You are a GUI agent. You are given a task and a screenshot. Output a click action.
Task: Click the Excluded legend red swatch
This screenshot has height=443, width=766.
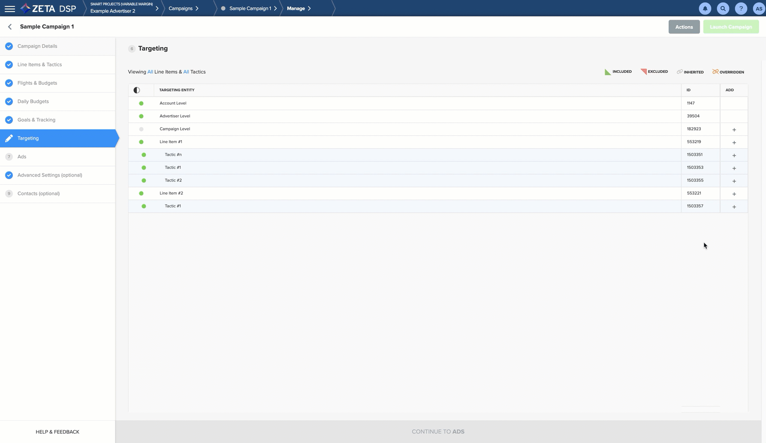coord(643,72)
